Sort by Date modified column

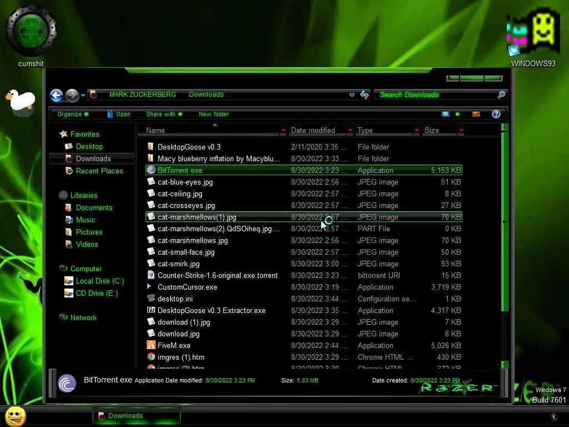tap(317, 130)
